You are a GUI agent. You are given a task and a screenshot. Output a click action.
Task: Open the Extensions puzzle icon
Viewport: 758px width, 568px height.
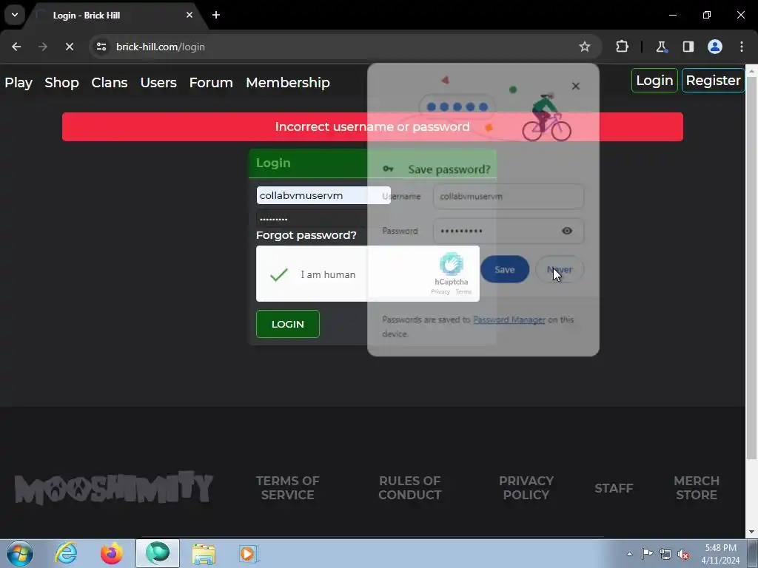click(x=622, y=47)
